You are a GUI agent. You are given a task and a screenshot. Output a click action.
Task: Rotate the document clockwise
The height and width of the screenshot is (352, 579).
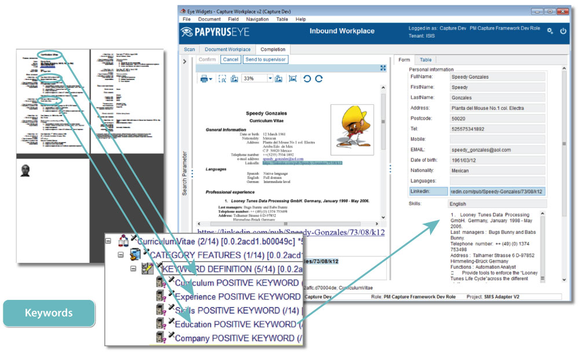(x=319, y=78)
